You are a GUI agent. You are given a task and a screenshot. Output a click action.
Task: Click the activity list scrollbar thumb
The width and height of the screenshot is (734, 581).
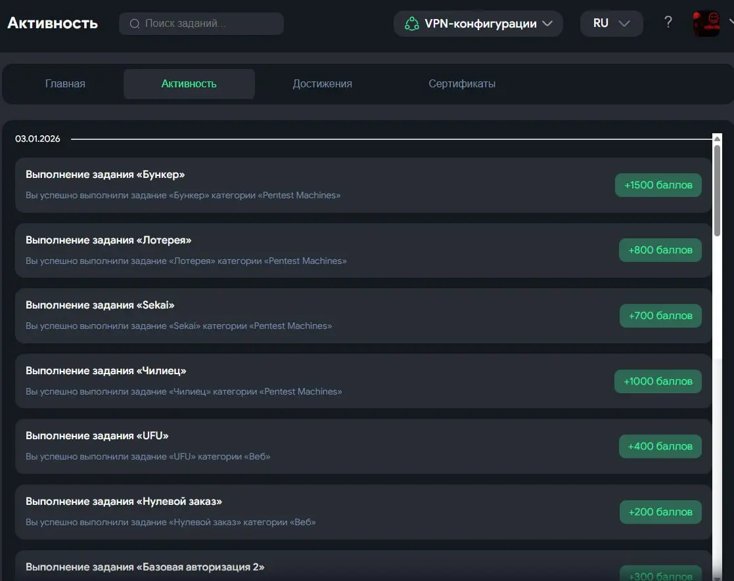pyautogui.click(x=717, y=190)
